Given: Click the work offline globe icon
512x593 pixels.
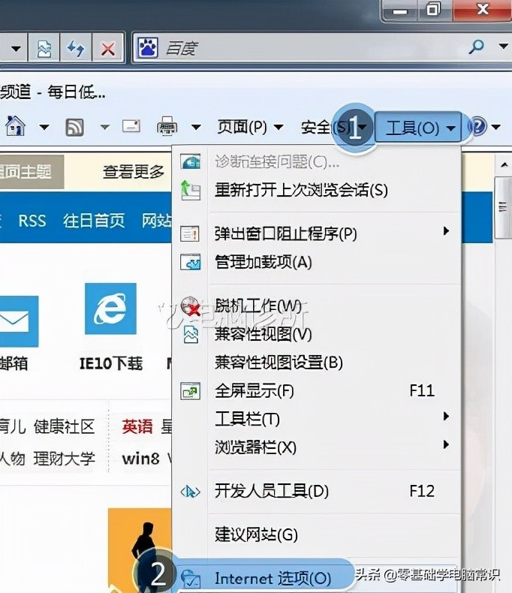Looking at the screenshot, I should coord(190,306).
